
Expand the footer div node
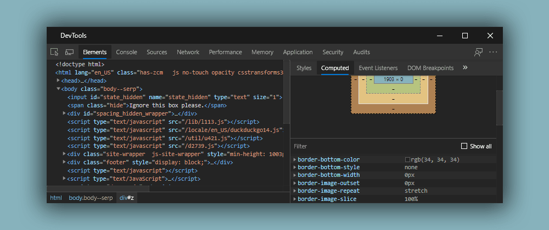(64, 162)
